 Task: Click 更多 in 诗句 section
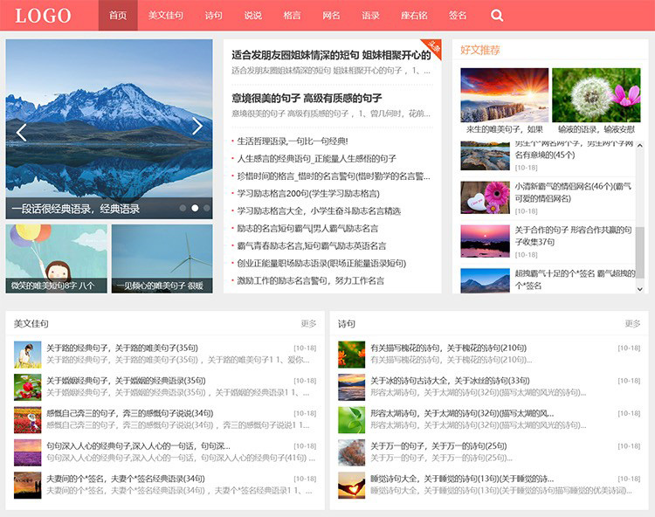point(632,324)
